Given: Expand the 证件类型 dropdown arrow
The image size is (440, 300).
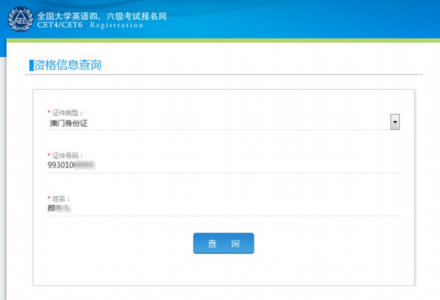Looking at the screenshot, I should point(394,122).
